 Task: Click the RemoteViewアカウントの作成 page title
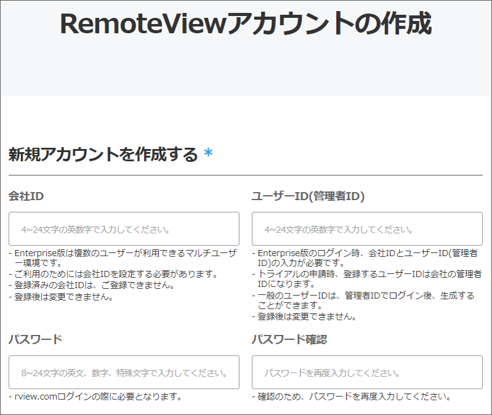click(x=245, y=23)
